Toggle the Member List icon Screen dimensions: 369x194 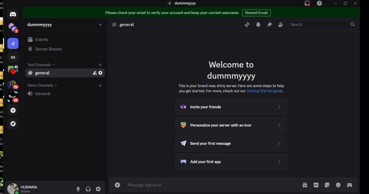tap(280, 24)
